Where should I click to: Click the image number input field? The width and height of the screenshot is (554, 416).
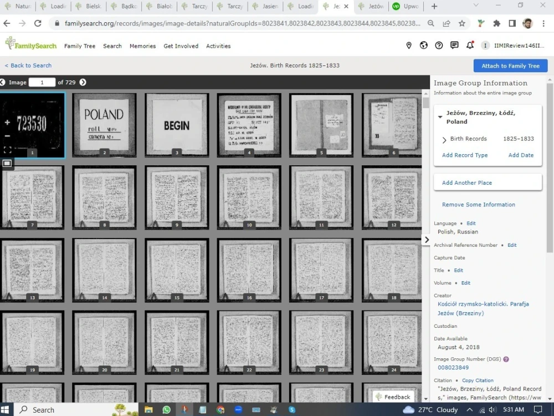tap(42, 82)
